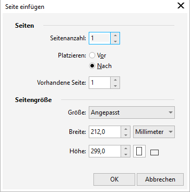Close the Seite einfügen dialog
The width and height of the screenshot is (190, 192).
pyautogui.click(x=181, y=6)
